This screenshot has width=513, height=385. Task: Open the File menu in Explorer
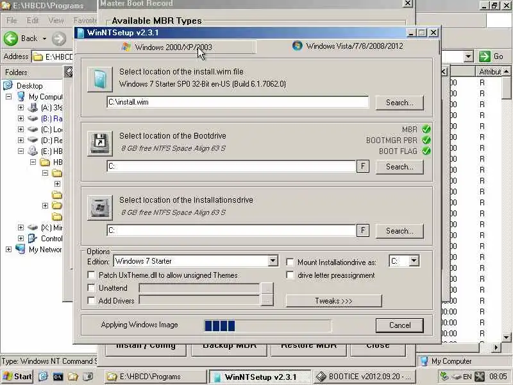tap(12, 21)
